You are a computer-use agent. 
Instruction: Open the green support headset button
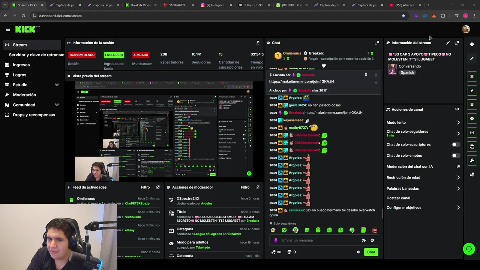[469, 249]
